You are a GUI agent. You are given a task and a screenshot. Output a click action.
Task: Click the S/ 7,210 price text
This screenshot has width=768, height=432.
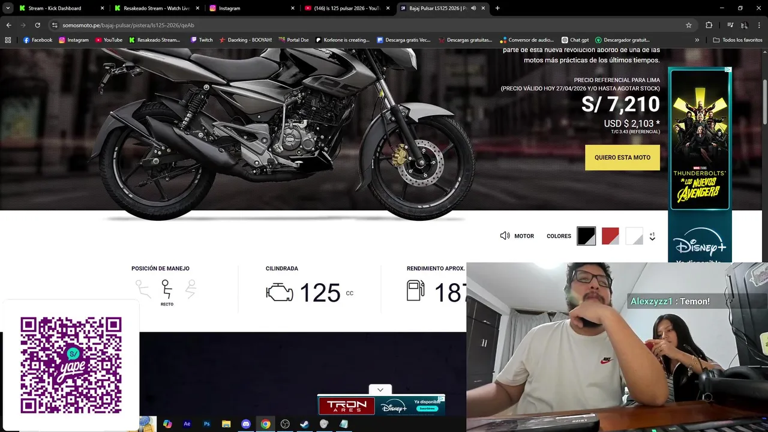pos(620,104)
